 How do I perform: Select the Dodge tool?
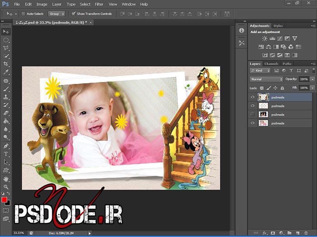coord(6,137)
